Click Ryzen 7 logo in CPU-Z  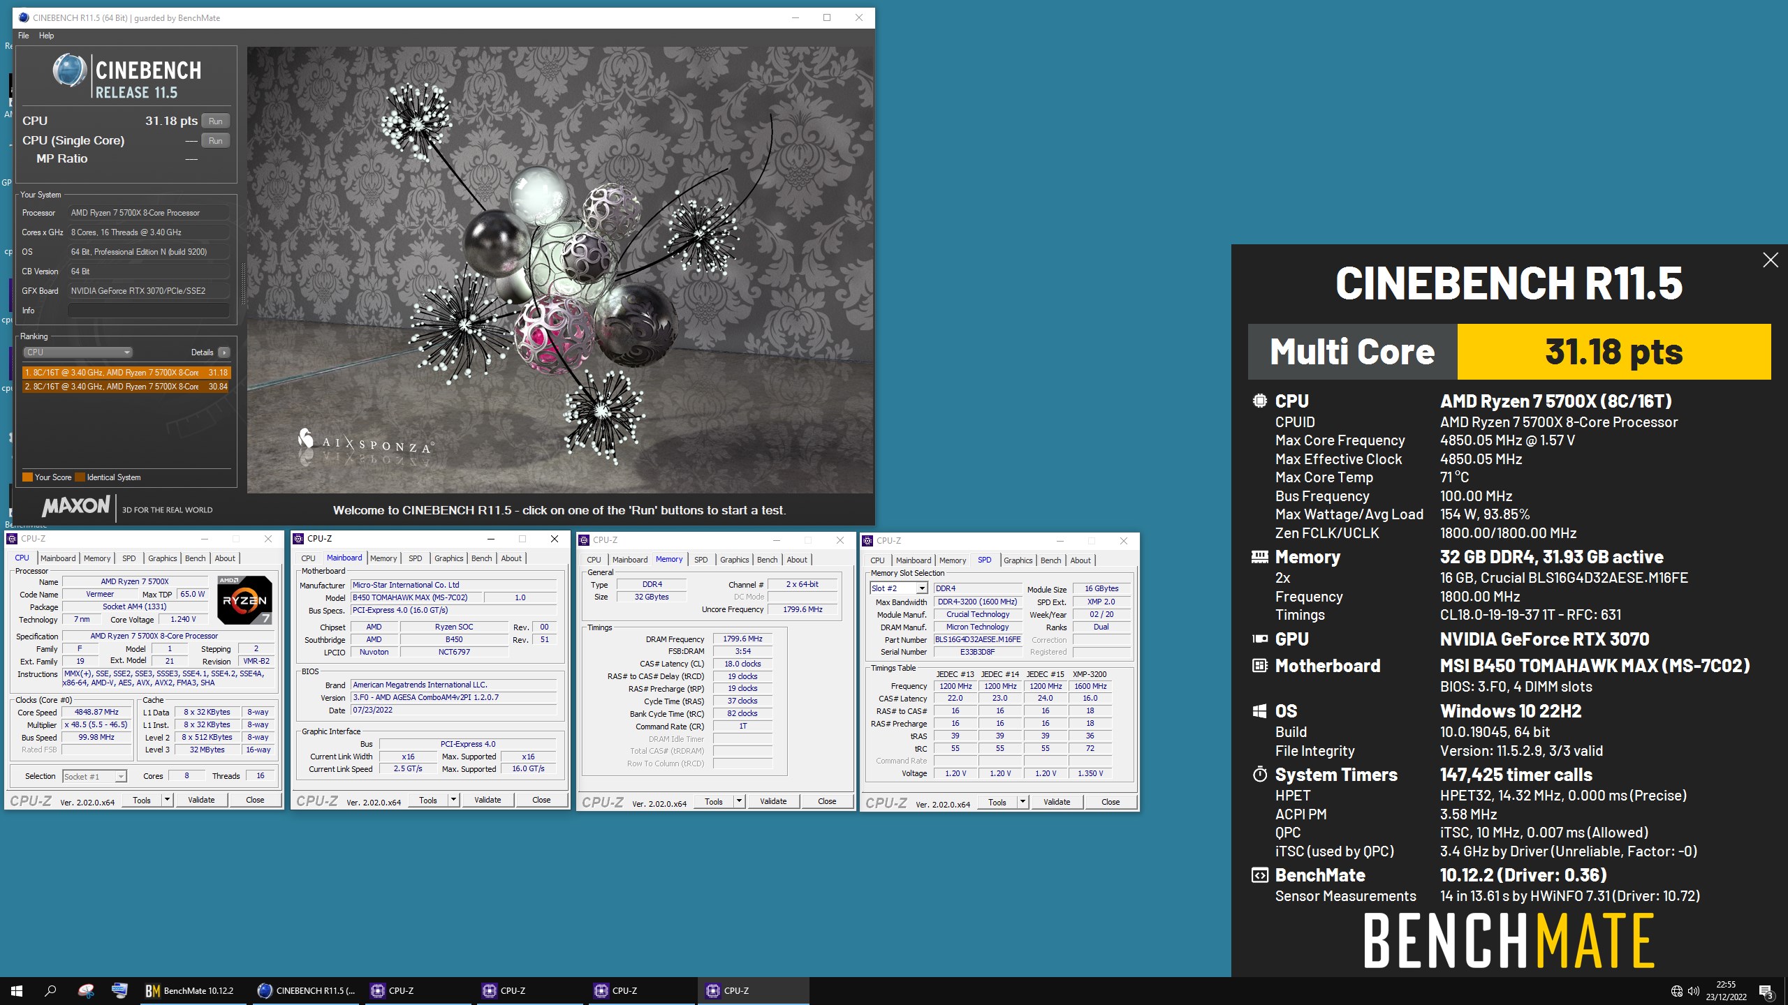tap(244, 600)
